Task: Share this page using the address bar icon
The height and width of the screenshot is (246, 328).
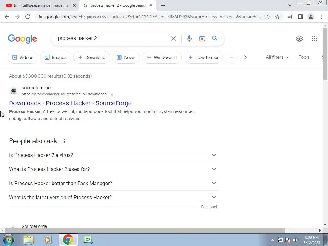Action: [x=267, y=17]
